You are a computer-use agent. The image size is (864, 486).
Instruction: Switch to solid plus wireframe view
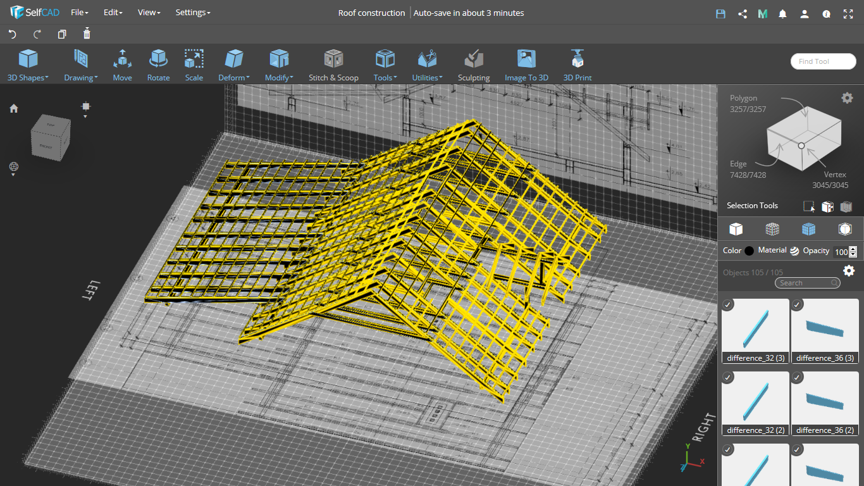[772, 228]
